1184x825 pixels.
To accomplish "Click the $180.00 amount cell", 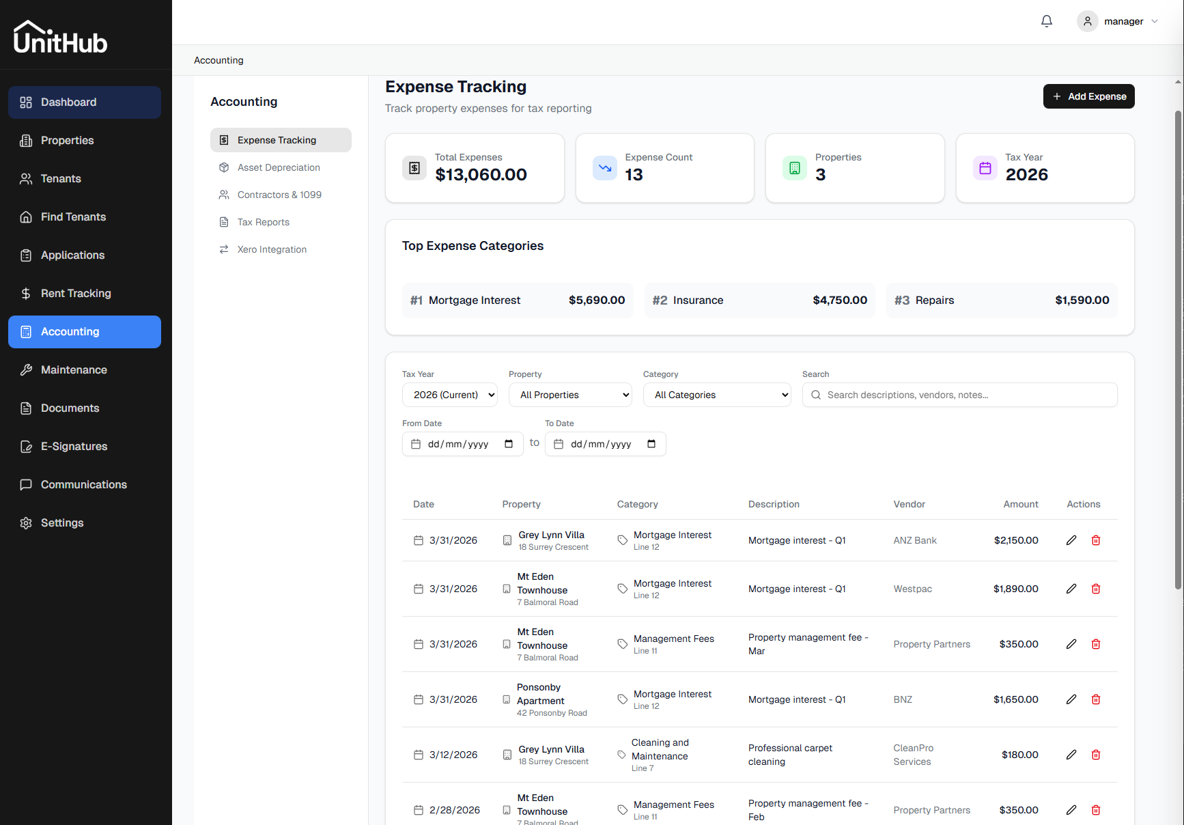I will [x=1019, y=755].
